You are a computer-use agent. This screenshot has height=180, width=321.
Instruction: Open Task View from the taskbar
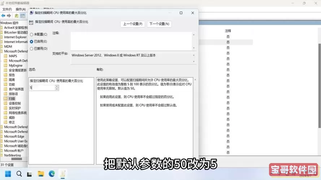click(30, 174)
